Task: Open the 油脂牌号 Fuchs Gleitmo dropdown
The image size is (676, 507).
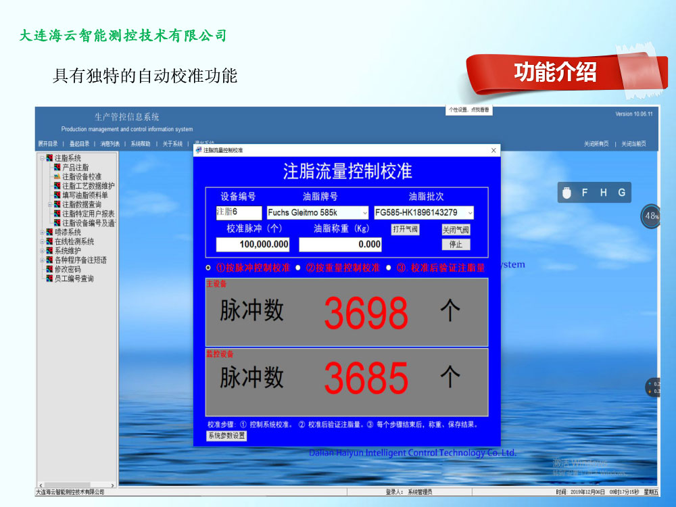Action: (x=365, y=213)
